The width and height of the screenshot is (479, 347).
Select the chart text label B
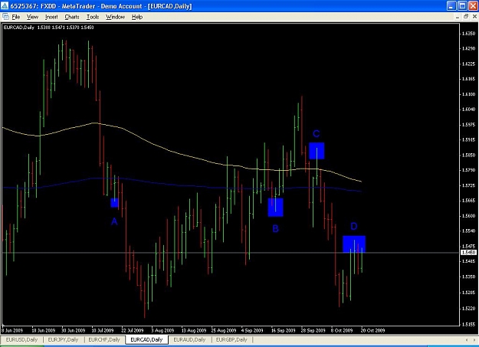click(275, 228)
